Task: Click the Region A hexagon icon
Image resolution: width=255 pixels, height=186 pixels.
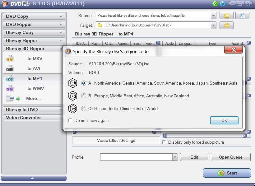Action: pyautogui.click(x=73, y=83)
